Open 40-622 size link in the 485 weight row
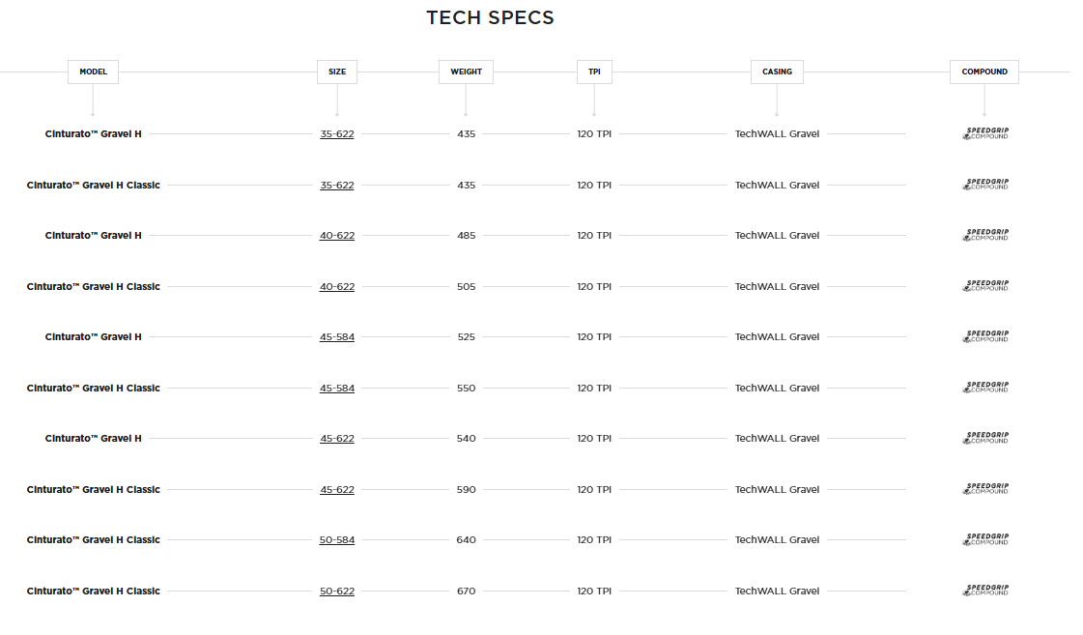The width and height of the screenshot is (1083, 635). pyautogui.click(x=337, y=235)
